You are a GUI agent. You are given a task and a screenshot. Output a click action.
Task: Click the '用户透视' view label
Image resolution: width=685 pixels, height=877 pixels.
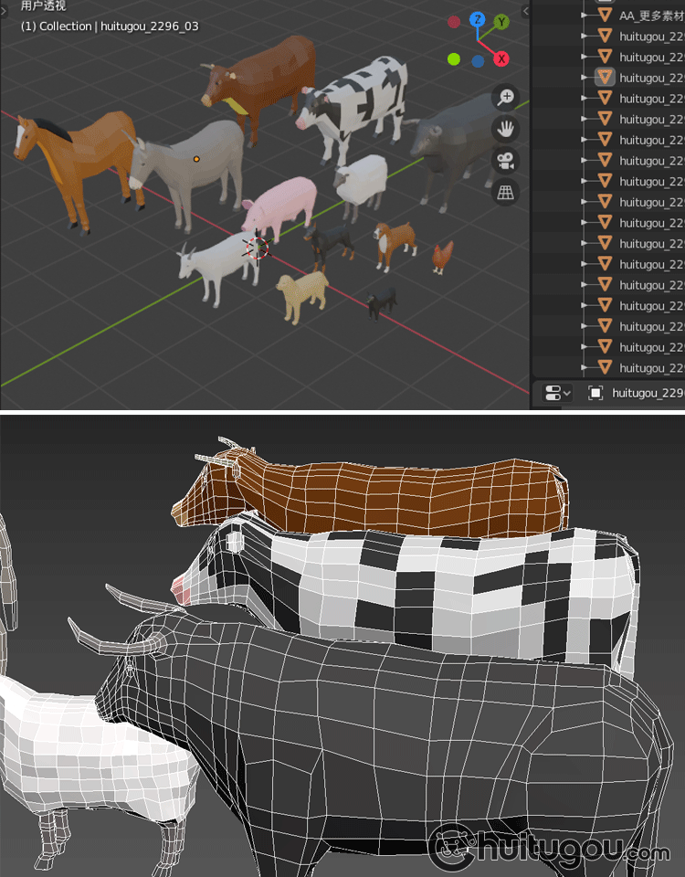43,6
